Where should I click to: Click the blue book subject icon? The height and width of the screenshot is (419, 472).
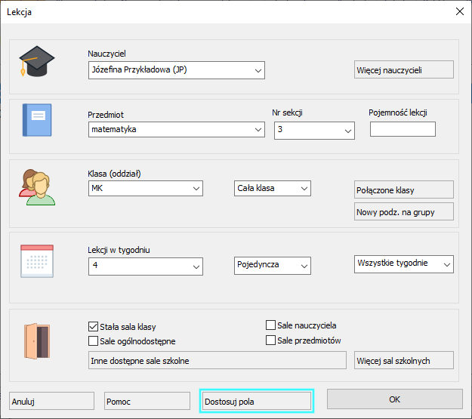coord(36,121)
